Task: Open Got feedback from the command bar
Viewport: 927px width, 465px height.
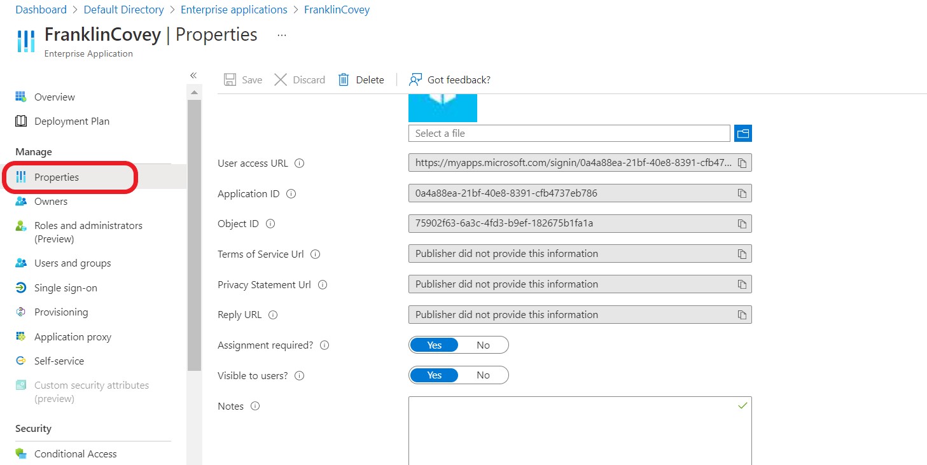Action: 449,80
